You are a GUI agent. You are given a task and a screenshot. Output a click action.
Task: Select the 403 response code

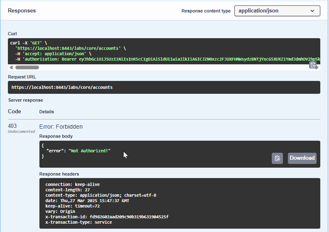[12, 126]
